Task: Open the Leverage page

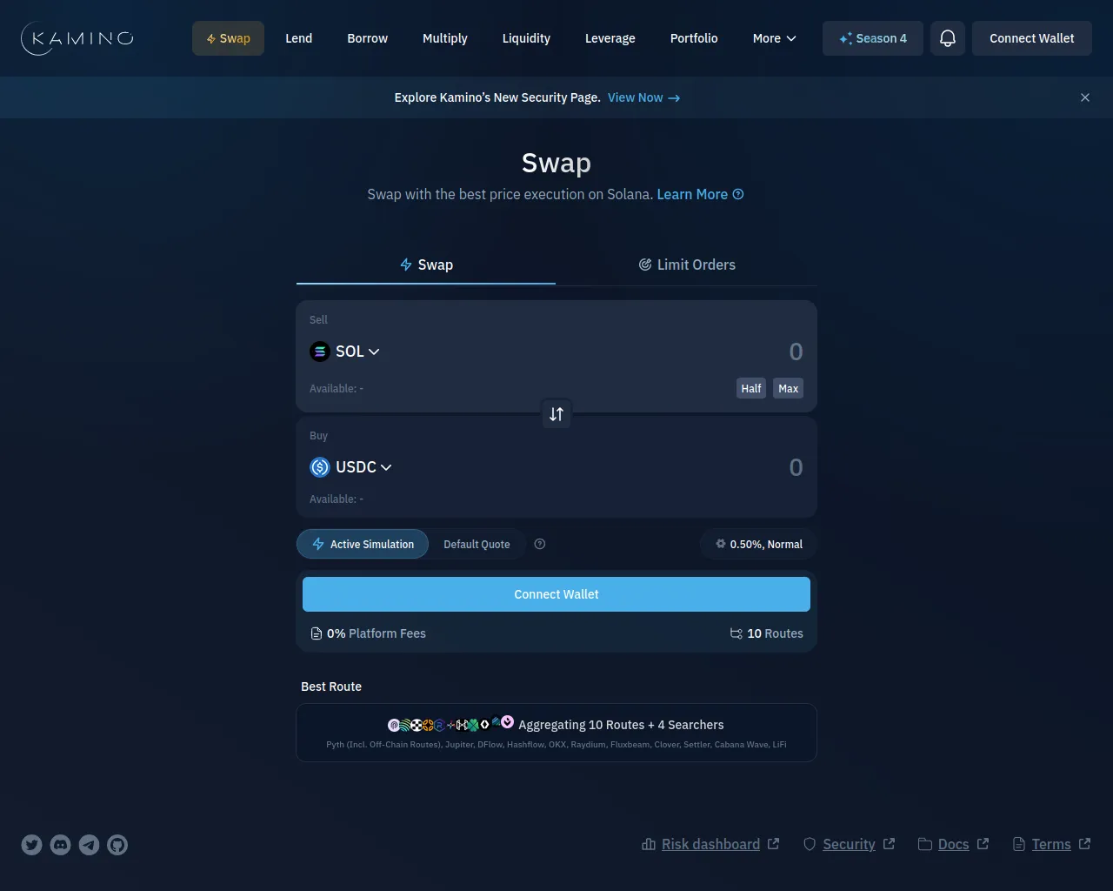Action: click(x=610, y=38)
